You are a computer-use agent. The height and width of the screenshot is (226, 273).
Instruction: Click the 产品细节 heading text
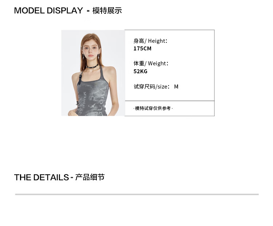click(x=90, y=177)
